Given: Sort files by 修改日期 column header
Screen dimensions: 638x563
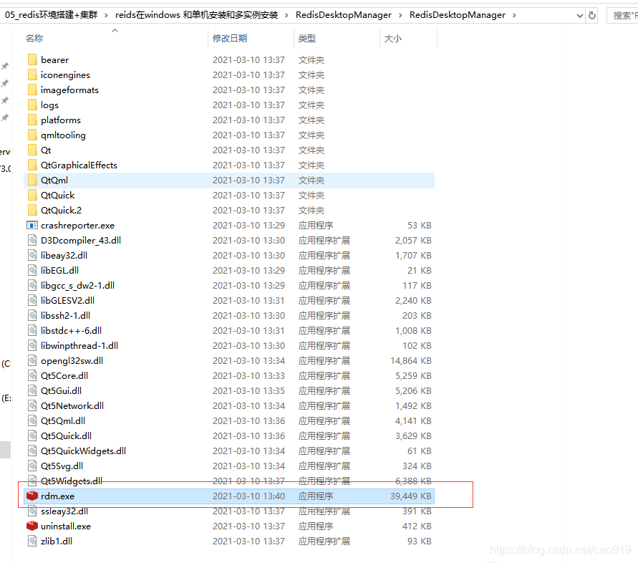Looking at the screenshot, I should (230, 38).
